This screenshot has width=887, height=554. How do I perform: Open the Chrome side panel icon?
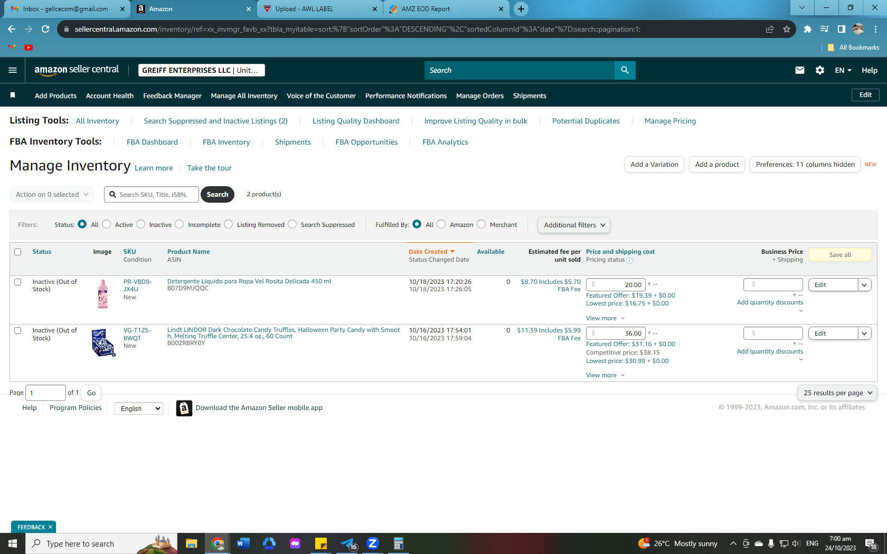click(x=842, y=29)
